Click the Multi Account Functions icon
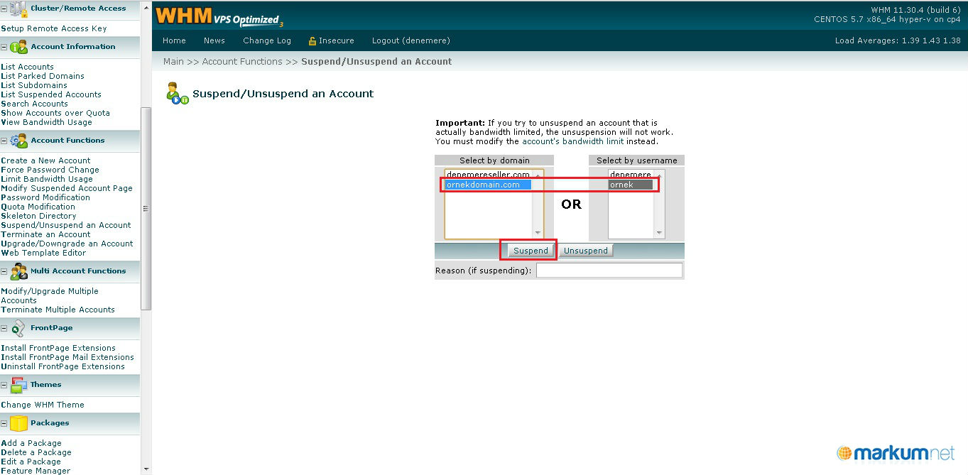 pyautogui.click(x=18, y=271)
